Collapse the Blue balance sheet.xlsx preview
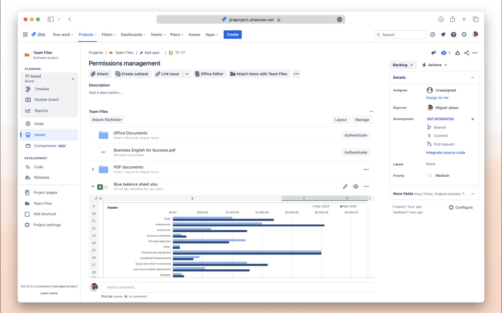Image resolution: width=502 pixels, height=313 pixels. [x=93, y=186]
